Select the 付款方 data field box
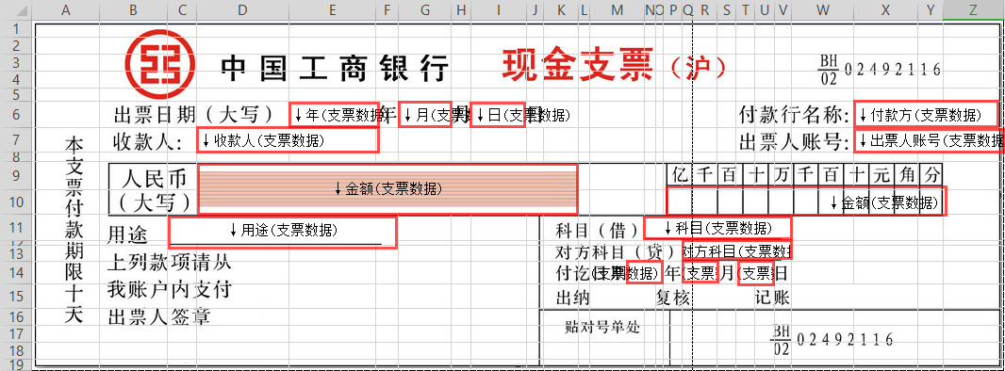The height and width of the screenshot is (371, 1005). click(x=926, y=115)
